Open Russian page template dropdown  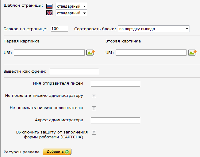tap(71, 6)
